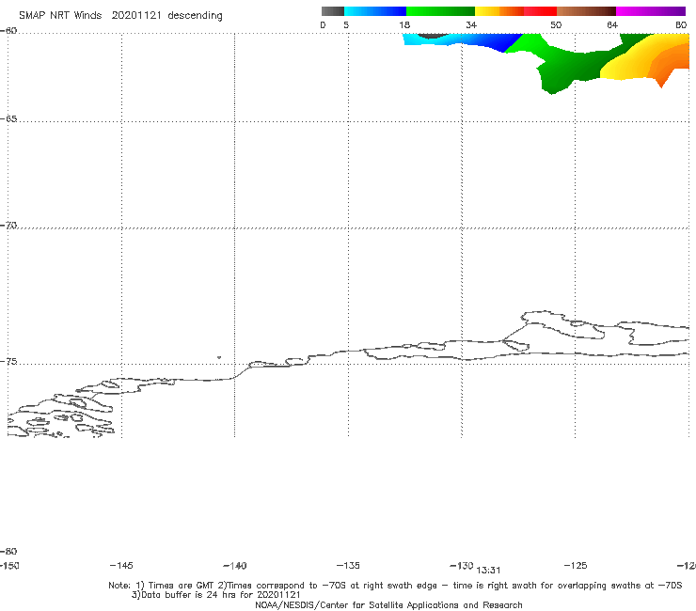696x611 pixels.
Task: Click the note '3)Data buffer is 24 hrs'
Action: tap(216, 595)
